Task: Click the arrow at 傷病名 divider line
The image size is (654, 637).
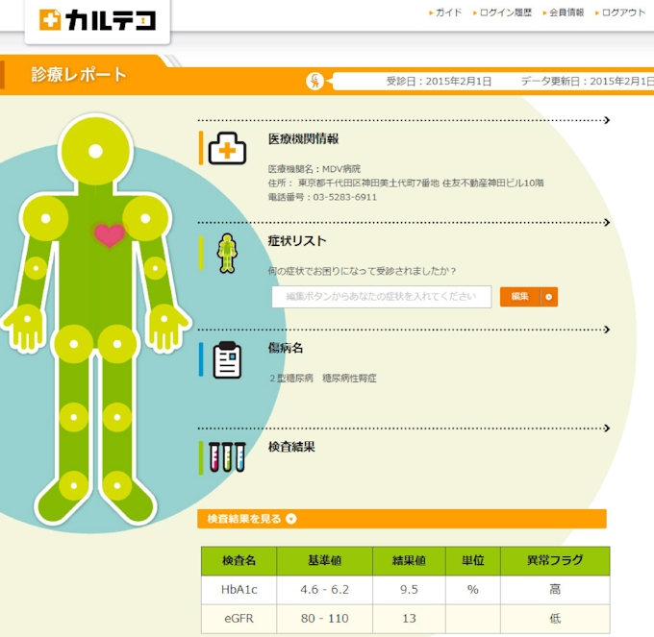Action: (x=605, y=329)
